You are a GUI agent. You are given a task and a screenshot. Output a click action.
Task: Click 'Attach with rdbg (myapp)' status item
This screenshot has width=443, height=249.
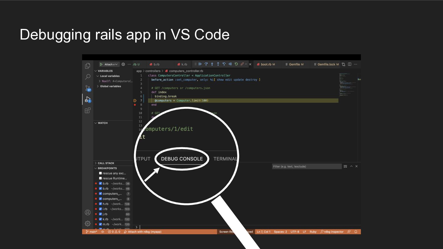143,232
